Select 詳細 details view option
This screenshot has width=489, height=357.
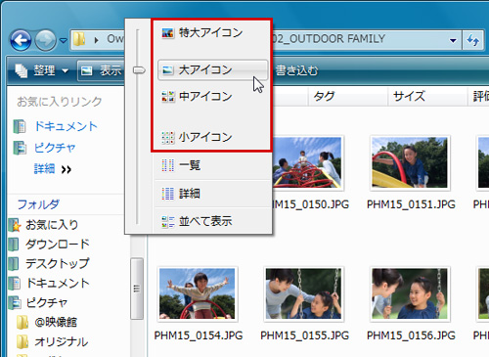[x=212, y=194]
